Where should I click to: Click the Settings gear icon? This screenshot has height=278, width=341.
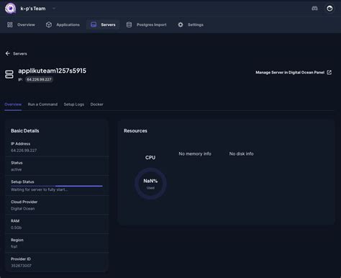click(181, 24)
